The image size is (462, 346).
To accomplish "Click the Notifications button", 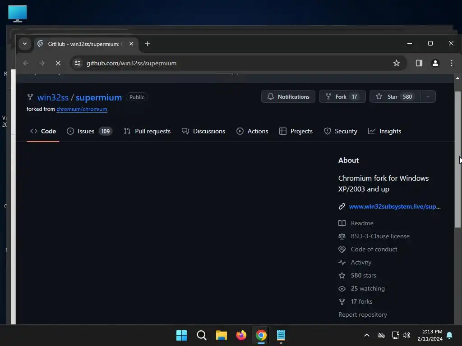I will pos(288,96).
